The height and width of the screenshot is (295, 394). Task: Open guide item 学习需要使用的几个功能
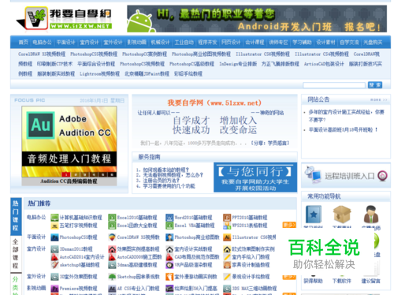[x=169, y=186]
